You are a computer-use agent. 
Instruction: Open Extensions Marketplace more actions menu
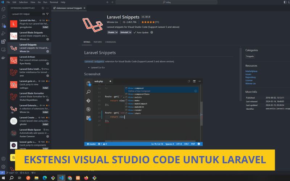pos(47,8)
